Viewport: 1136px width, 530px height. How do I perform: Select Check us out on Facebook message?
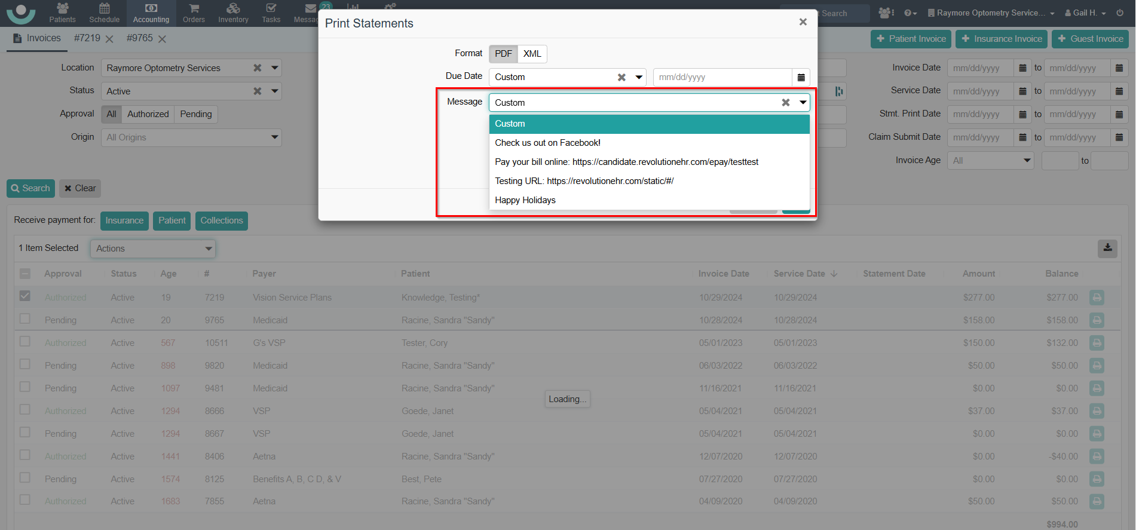tap(547, 143)
